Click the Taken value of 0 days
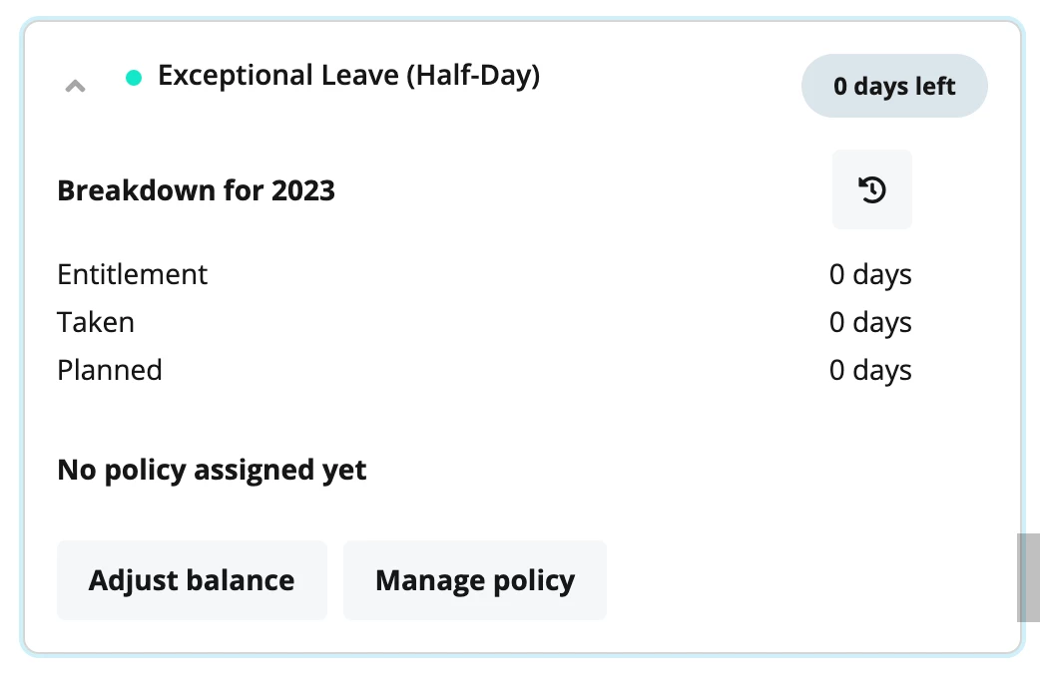 point(870,322)
